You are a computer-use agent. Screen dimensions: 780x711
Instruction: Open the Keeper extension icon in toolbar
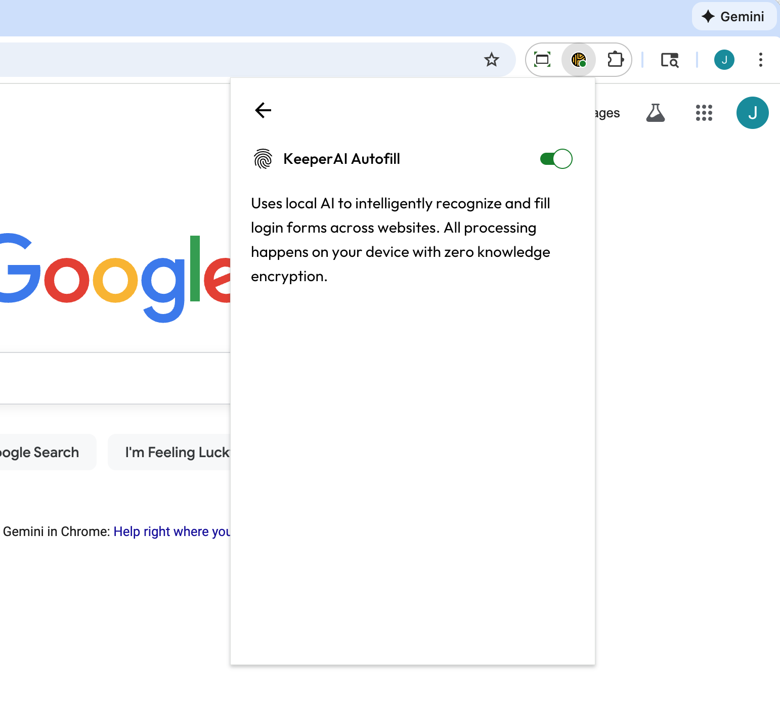pyautogui.click(x=578, y=60)
